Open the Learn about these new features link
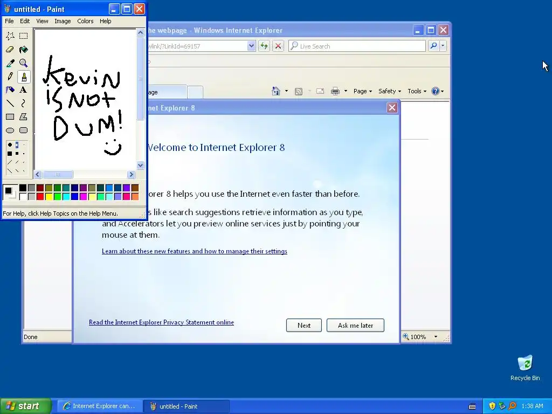The height and width of the screenshot is (414, 552). pyautogui.click(x=194, y=251)
